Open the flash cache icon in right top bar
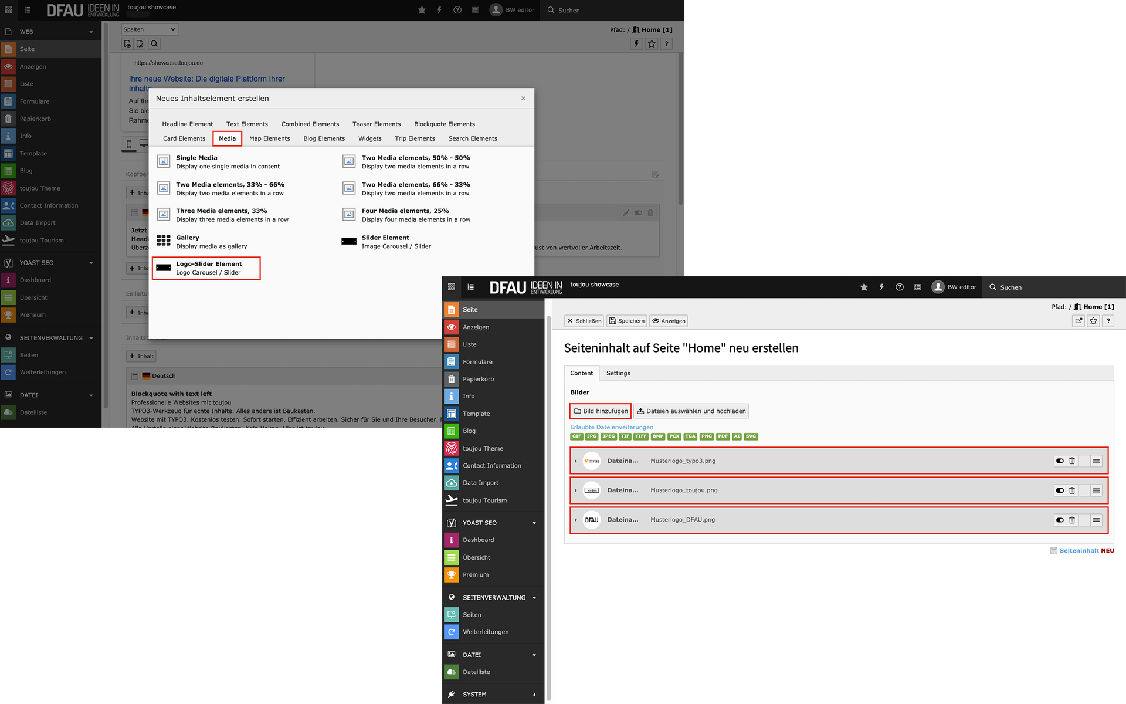 881,287
